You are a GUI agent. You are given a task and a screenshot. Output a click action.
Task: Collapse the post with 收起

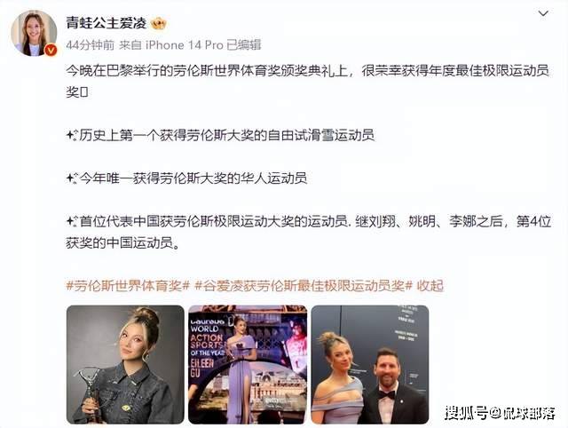(x=430, y=286)
